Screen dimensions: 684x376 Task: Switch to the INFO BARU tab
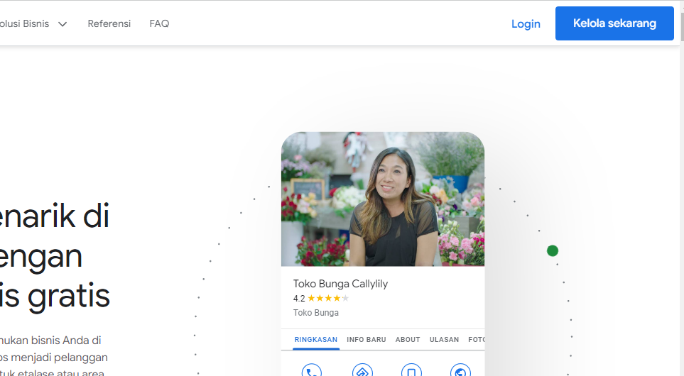click(367, 339)
